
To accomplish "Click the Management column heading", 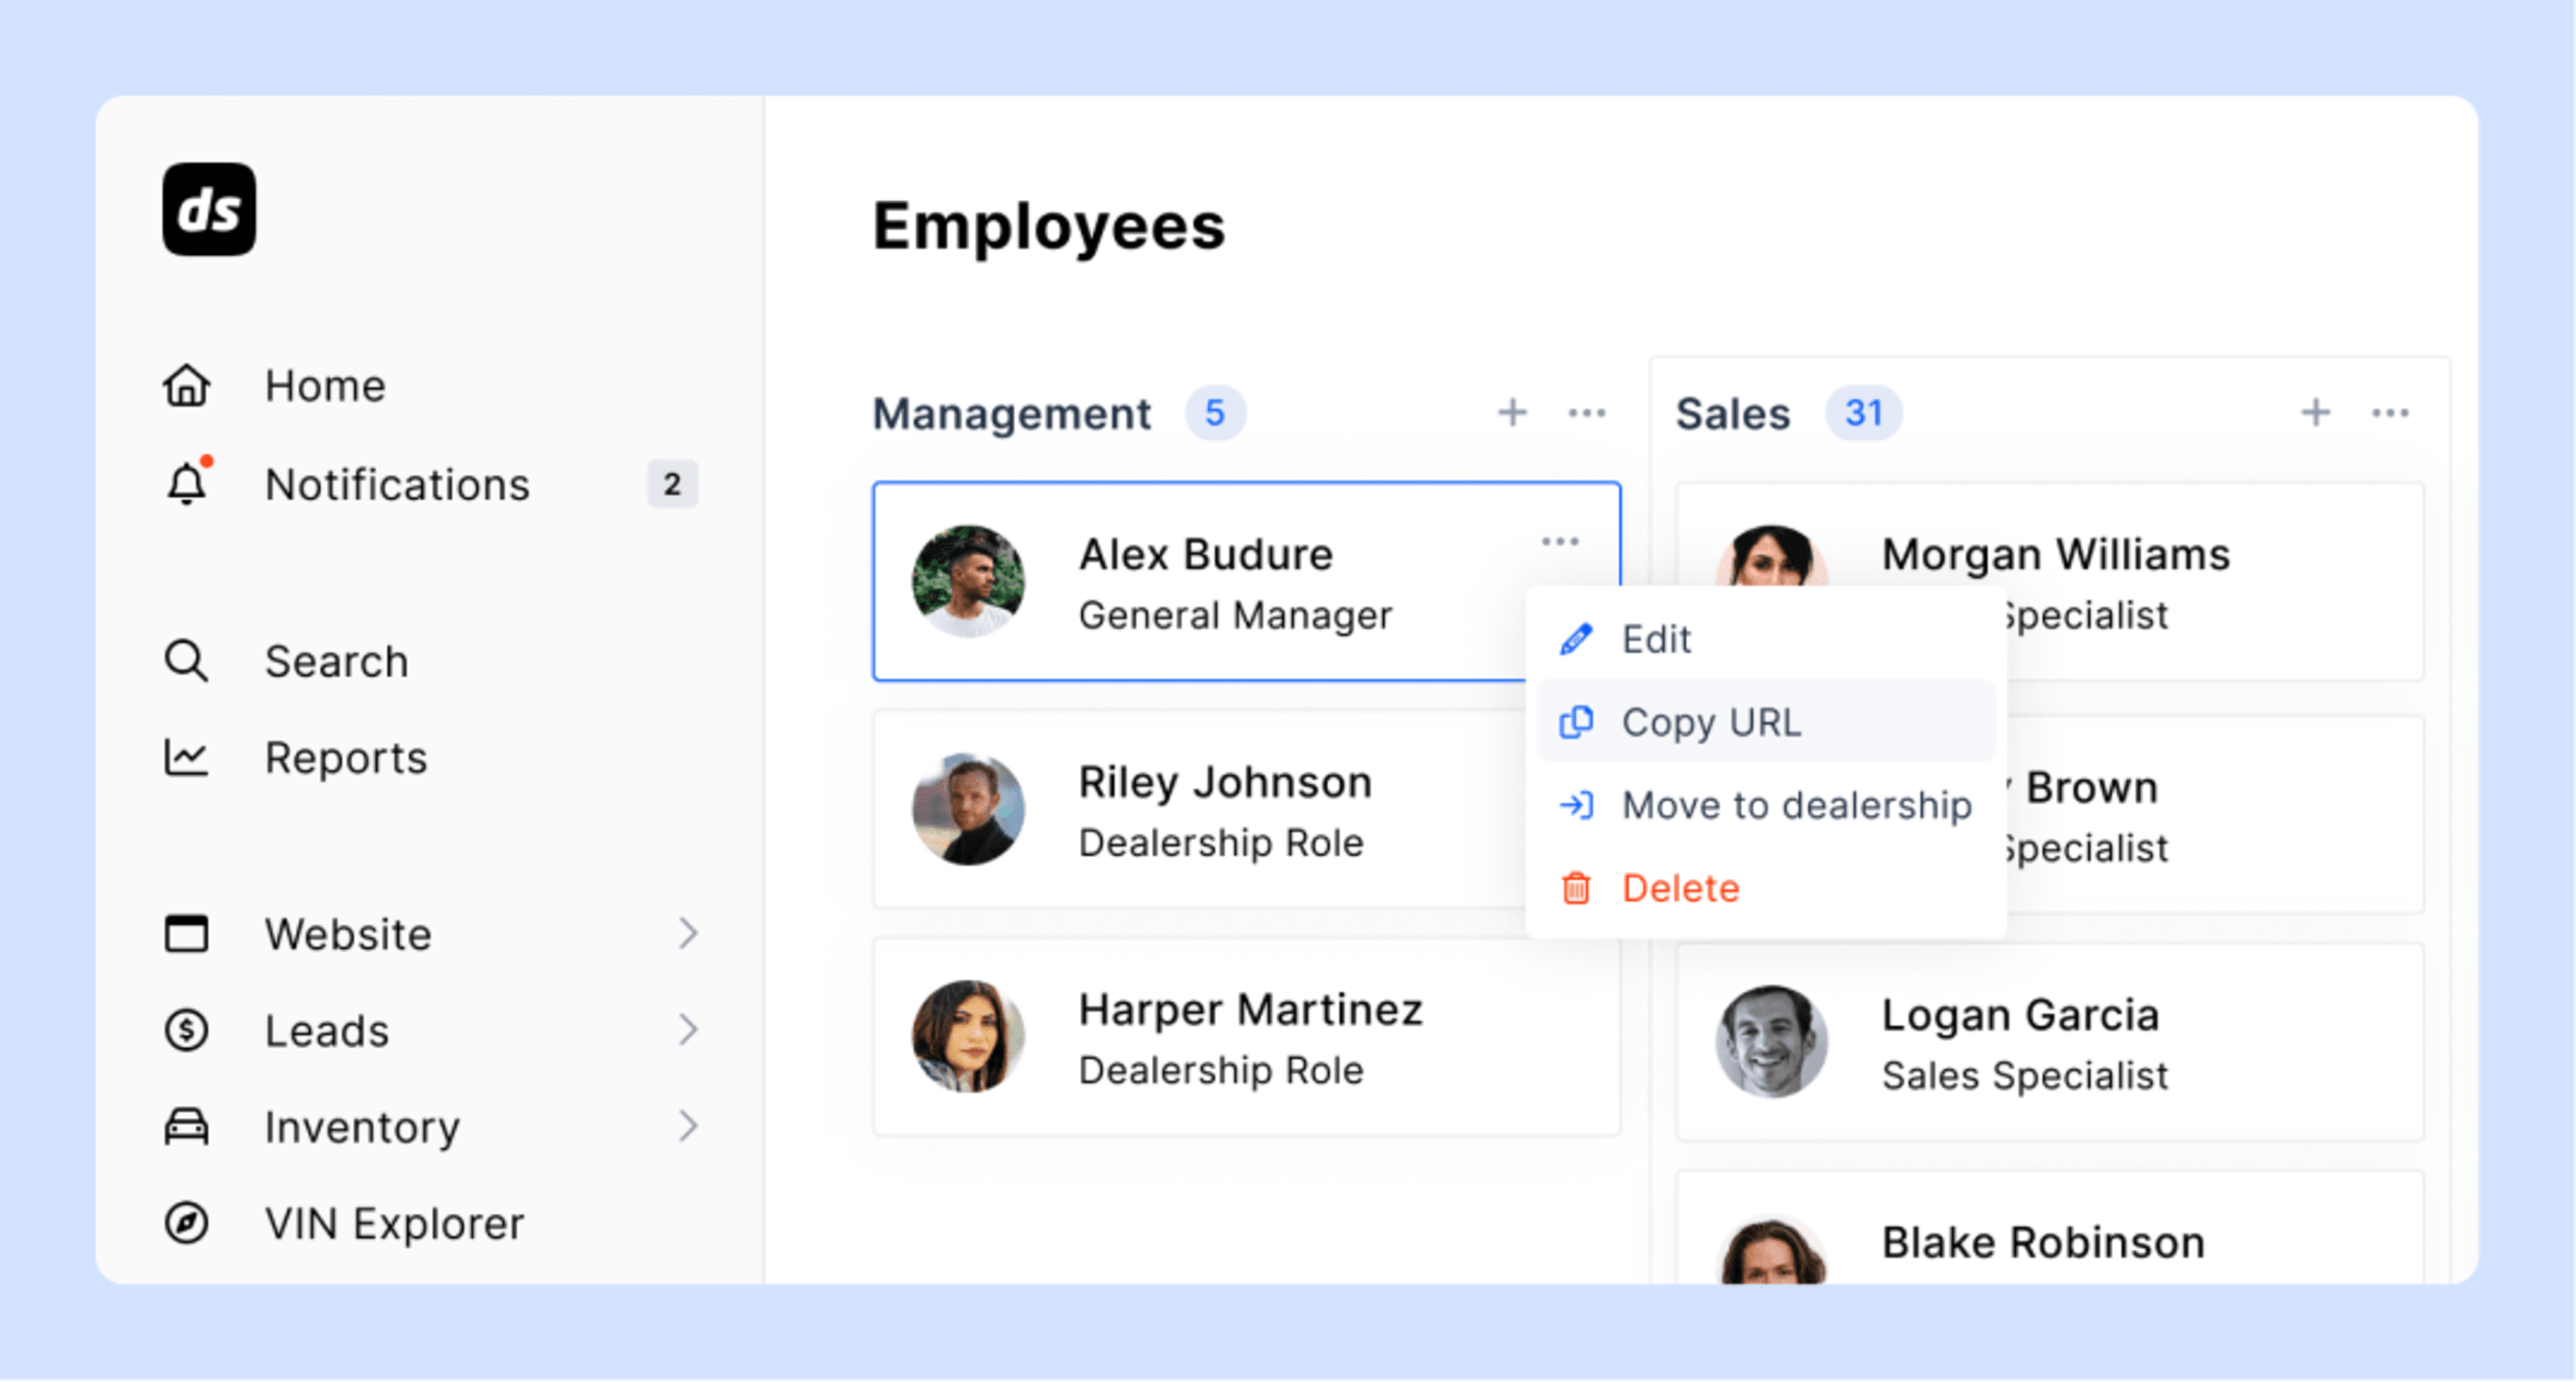I will pos(1011,414).
